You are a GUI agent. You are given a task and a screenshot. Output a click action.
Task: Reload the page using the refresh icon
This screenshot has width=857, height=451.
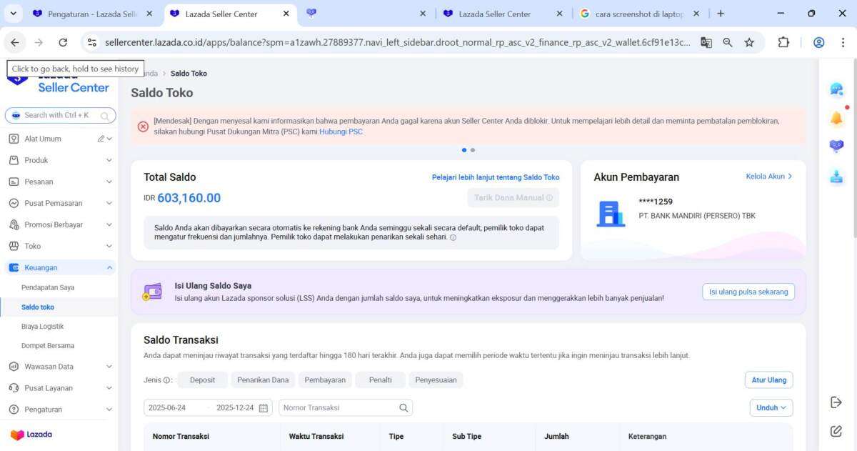(63, 43)
